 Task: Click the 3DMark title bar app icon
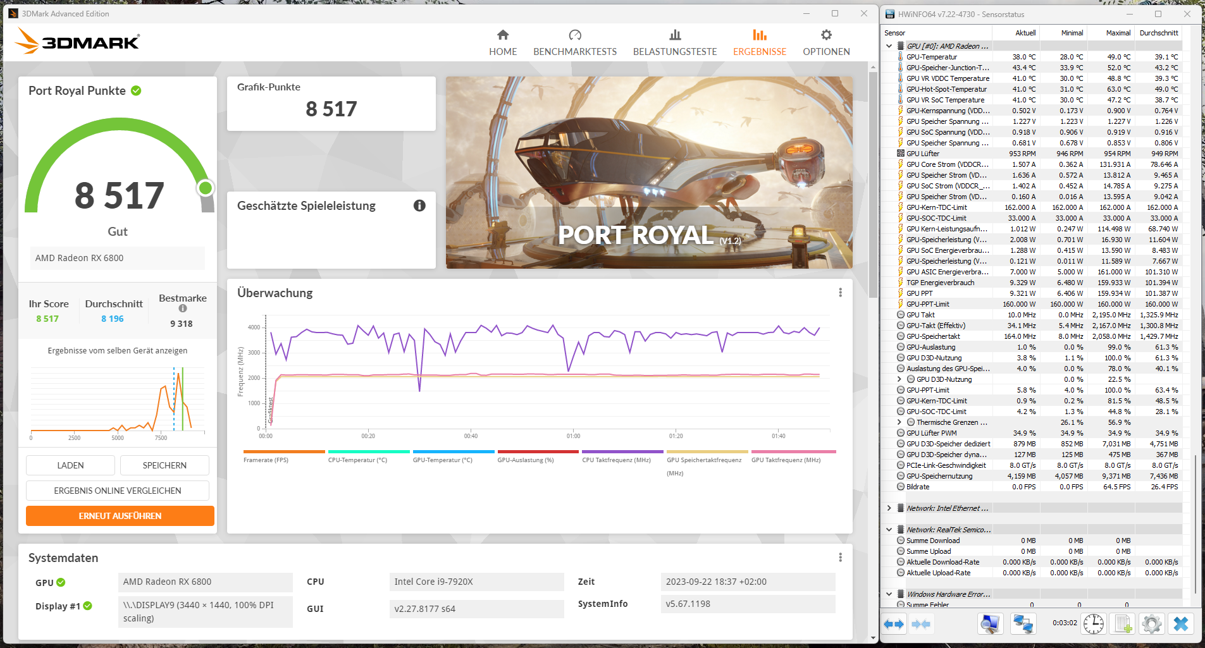click(x=13, y=13)
